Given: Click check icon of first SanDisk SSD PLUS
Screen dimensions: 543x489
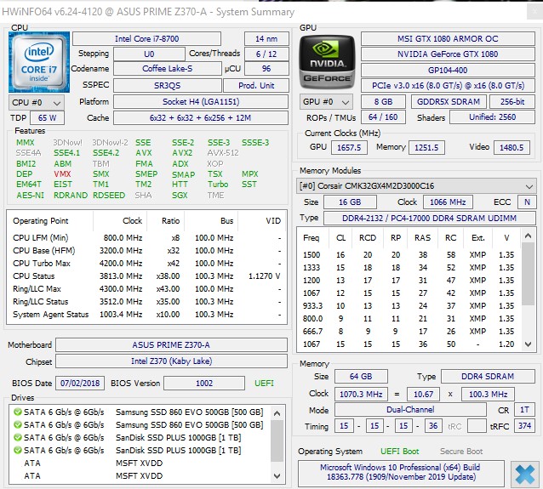Looking at the screenshot, I should 17,437.
